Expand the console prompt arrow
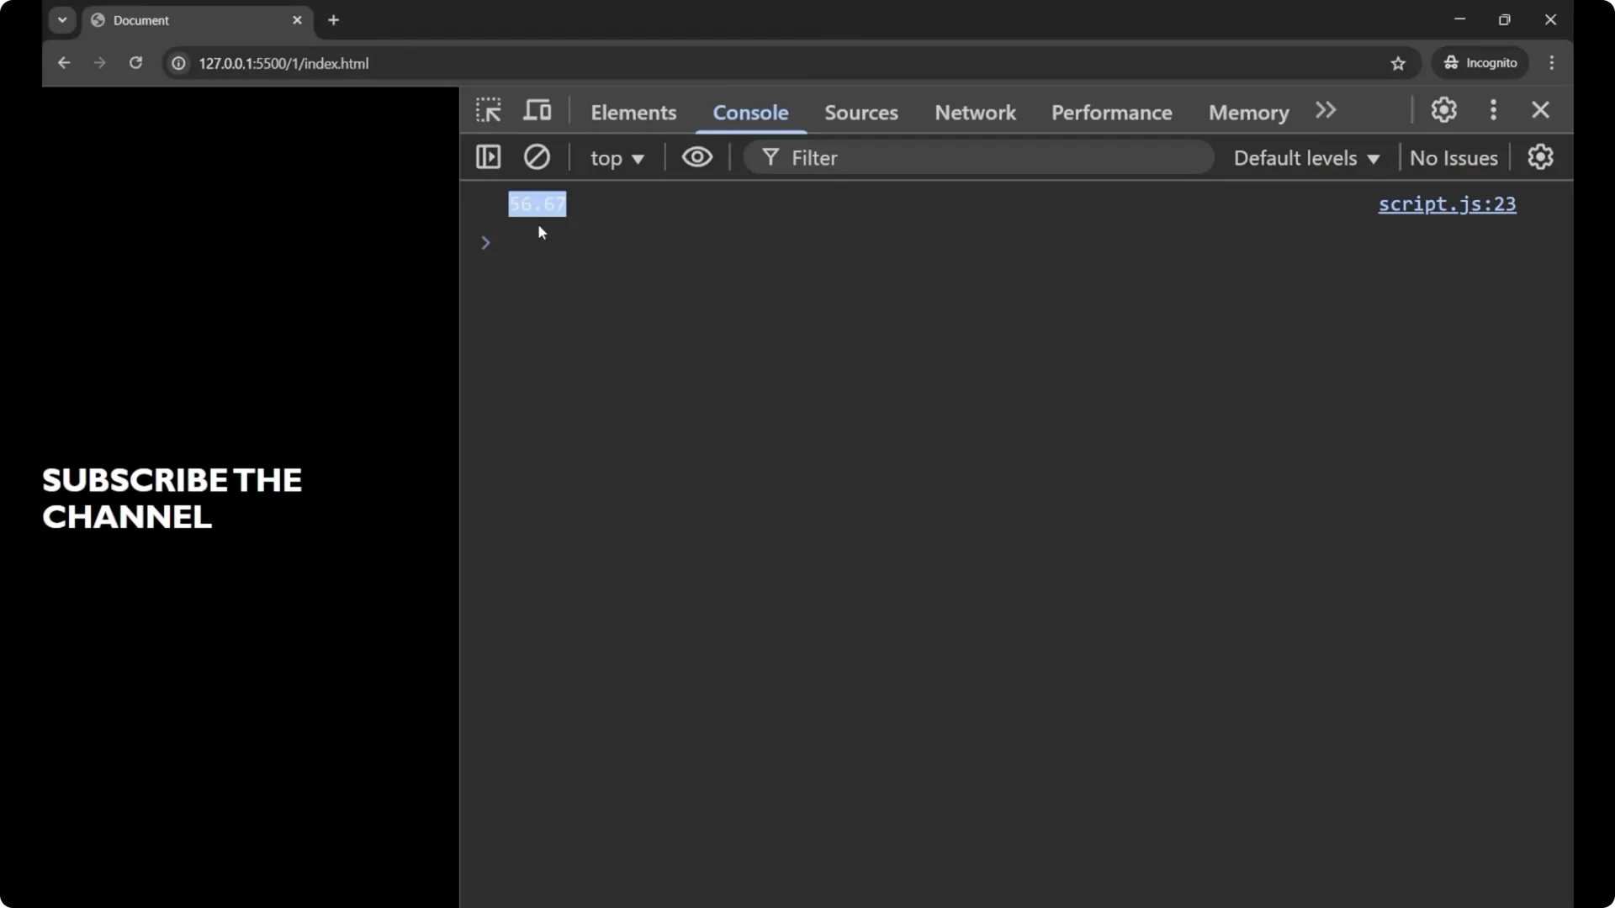This screenshot has width=1615, height=908. [x=486, y=243]
